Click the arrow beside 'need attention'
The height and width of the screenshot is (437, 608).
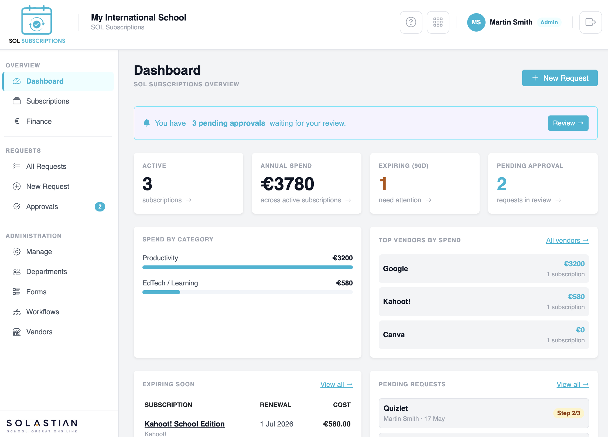pyautogui.click(x=429, y=200)
